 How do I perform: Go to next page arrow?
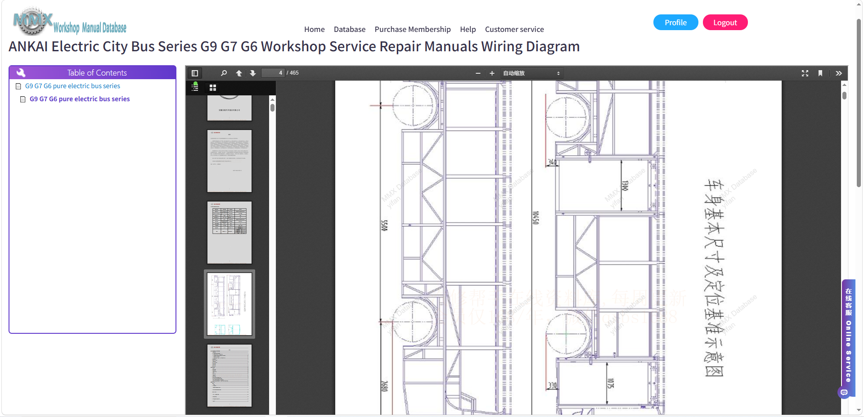tap(253, 73)
